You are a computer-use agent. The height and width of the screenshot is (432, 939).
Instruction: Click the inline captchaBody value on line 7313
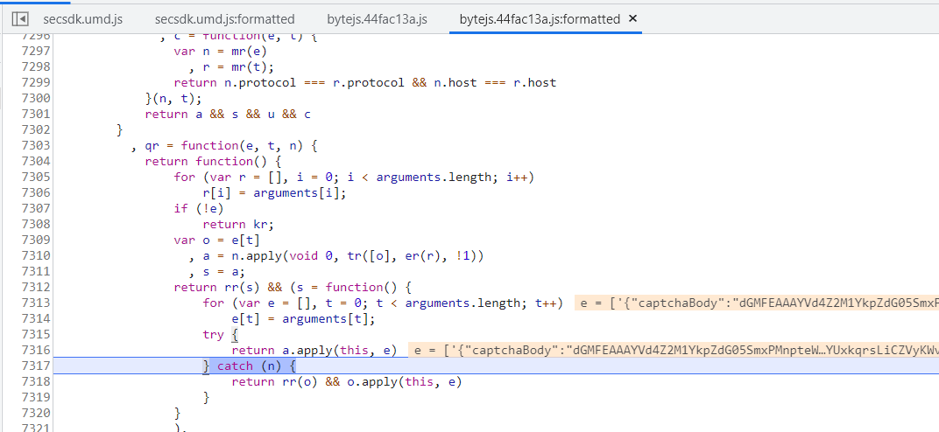(757, 303)
